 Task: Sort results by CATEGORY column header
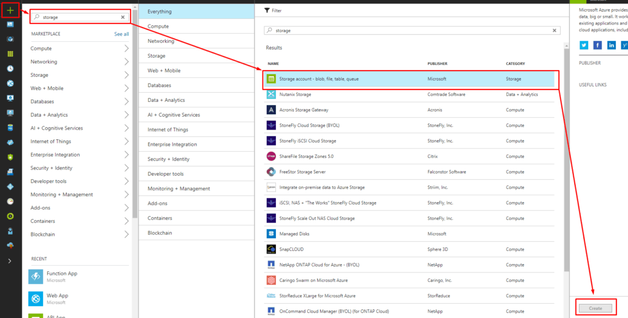click(515, 64)
